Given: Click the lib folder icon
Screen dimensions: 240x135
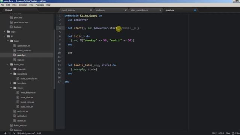Looking at the screenshot, I should point(8,36).
